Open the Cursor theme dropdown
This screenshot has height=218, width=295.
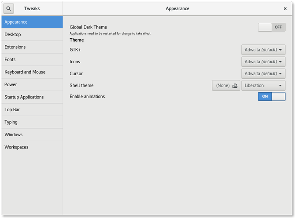(x=263, y=73)
